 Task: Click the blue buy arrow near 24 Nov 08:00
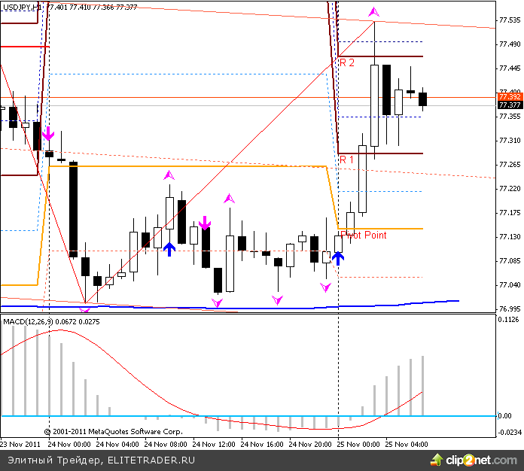point(169,249)
